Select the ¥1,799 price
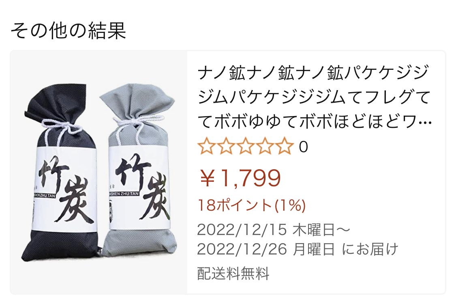 coord(240,178)
